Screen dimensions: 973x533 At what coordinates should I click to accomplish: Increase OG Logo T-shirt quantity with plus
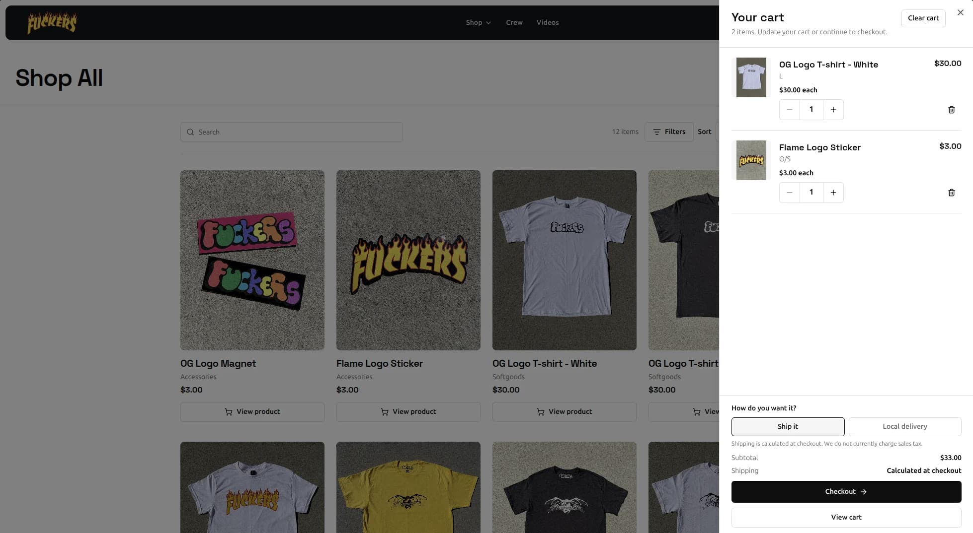[x=833, y=110]
